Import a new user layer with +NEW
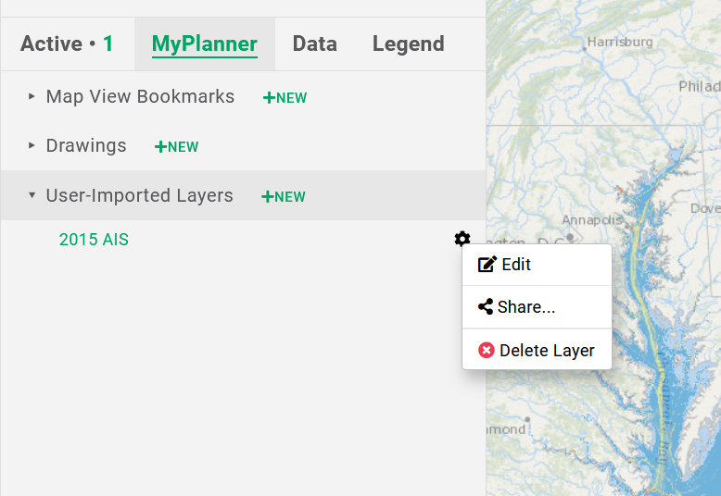 coord(284,196)
